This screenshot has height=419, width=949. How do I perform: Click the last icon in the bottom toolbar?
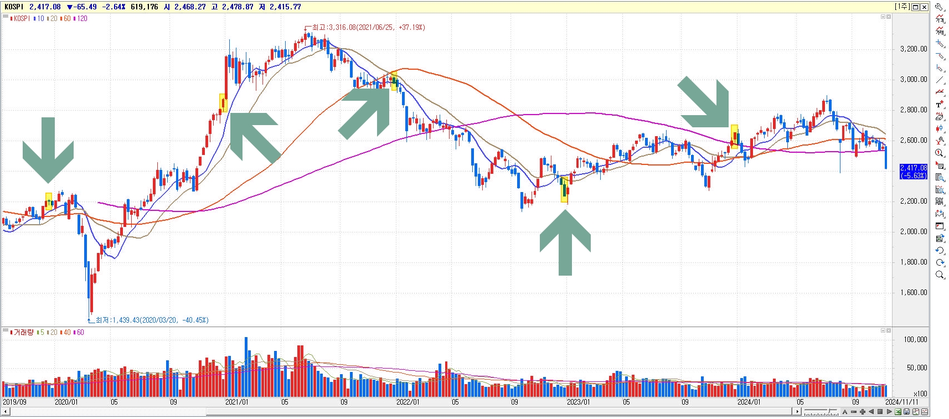pyautogui.click(x=925, y=412)
